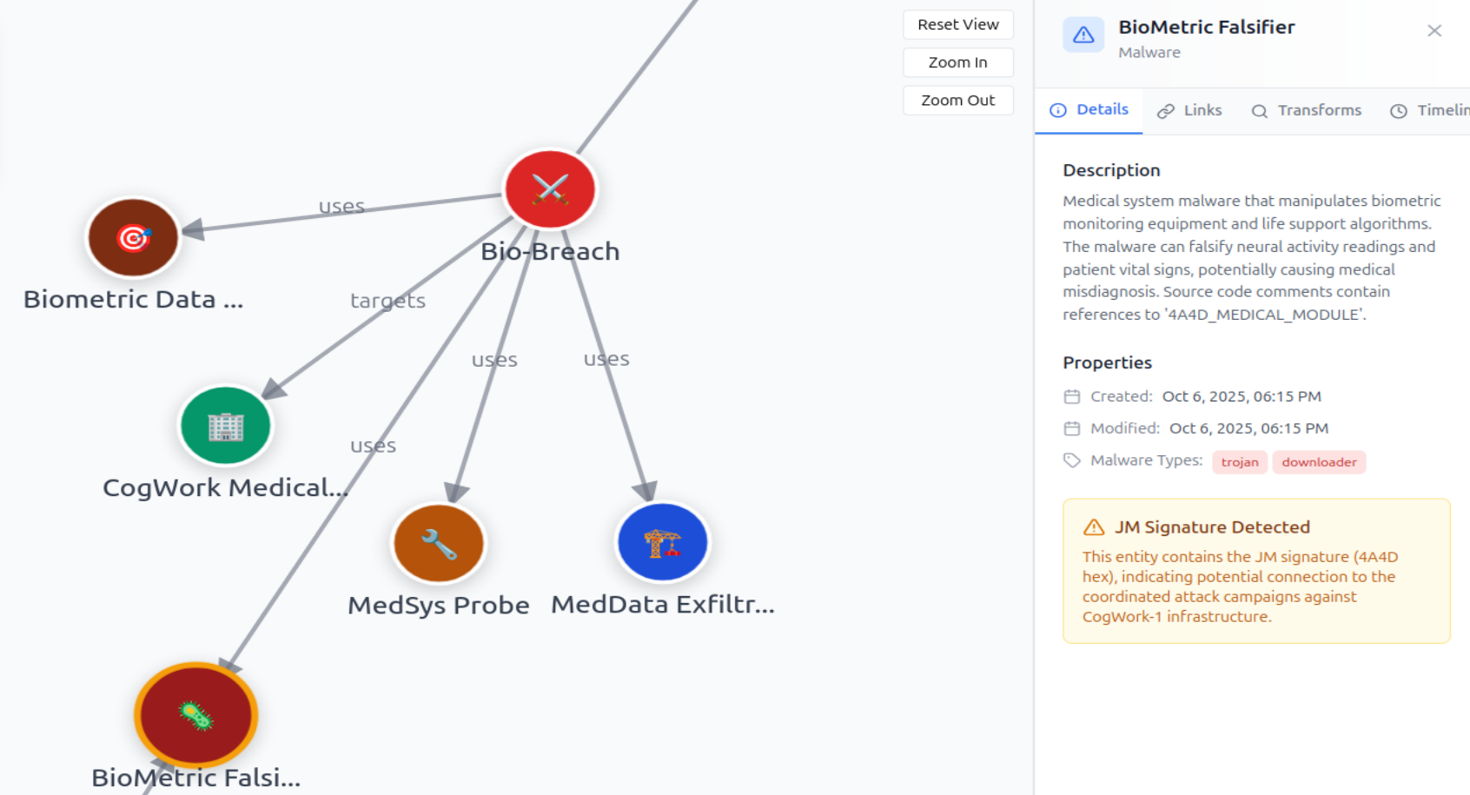Click the trojan malware type tag
Screen dimensions: 1470x795
tap(1240, 461)
